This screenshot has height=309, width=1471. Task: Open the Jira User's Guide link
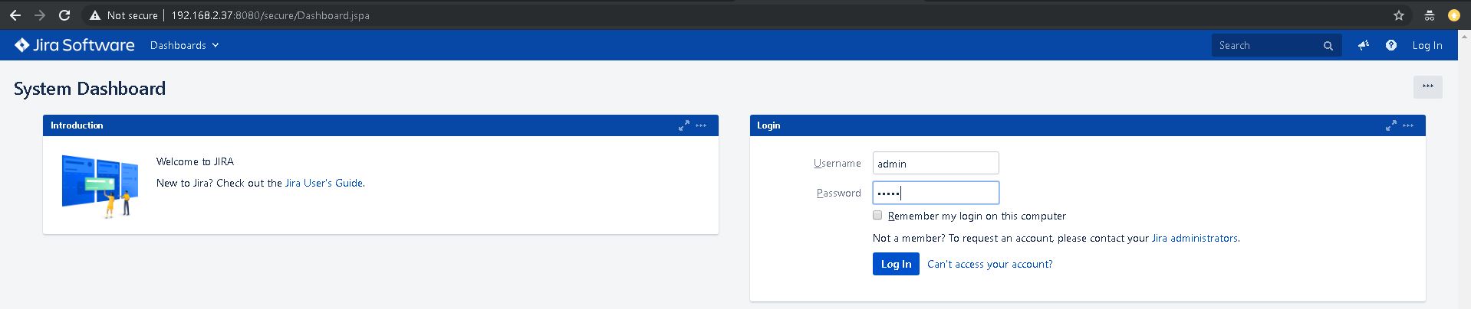click(x=324, y=183)
